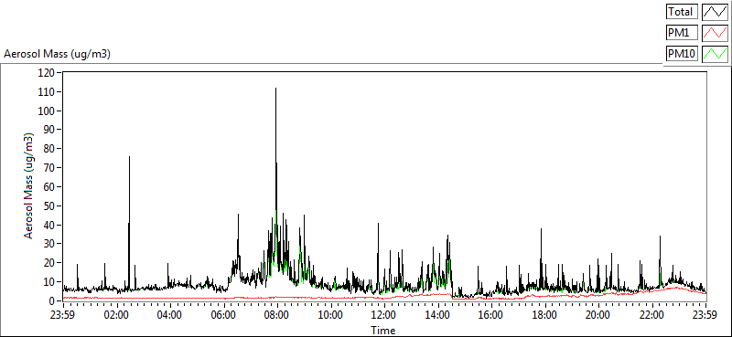The image size is (732, 337).
Task: Click the Total plot legend line icon
Action: point(716,12)
